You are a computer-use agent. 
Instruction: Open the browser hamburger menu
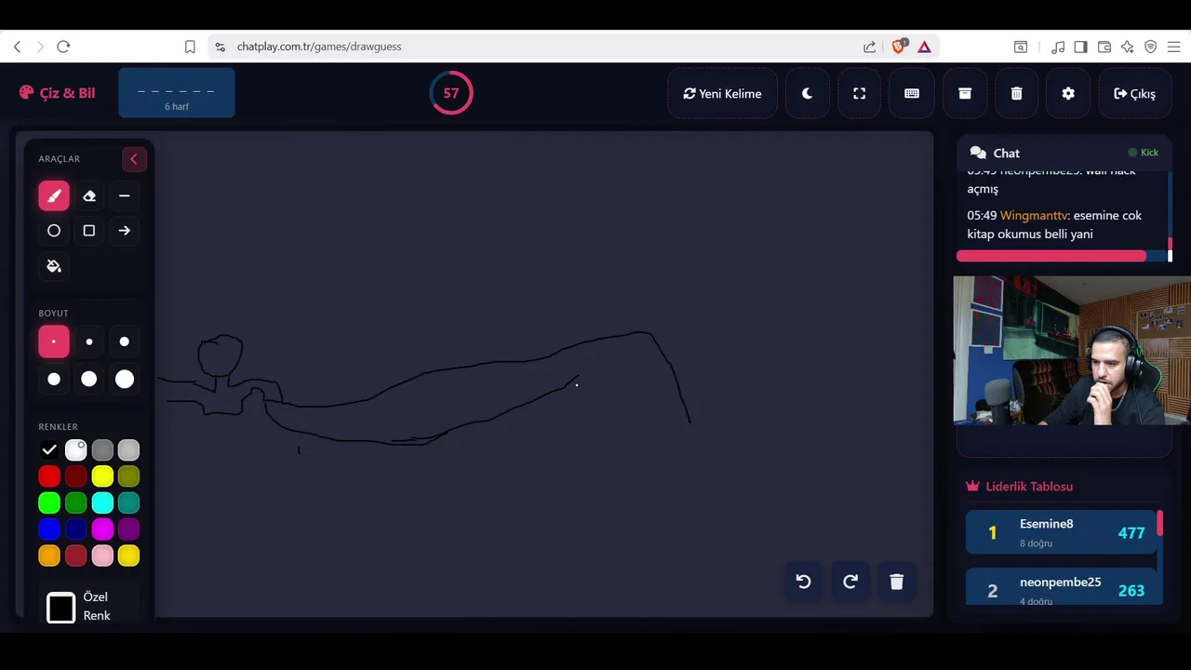1174,47
